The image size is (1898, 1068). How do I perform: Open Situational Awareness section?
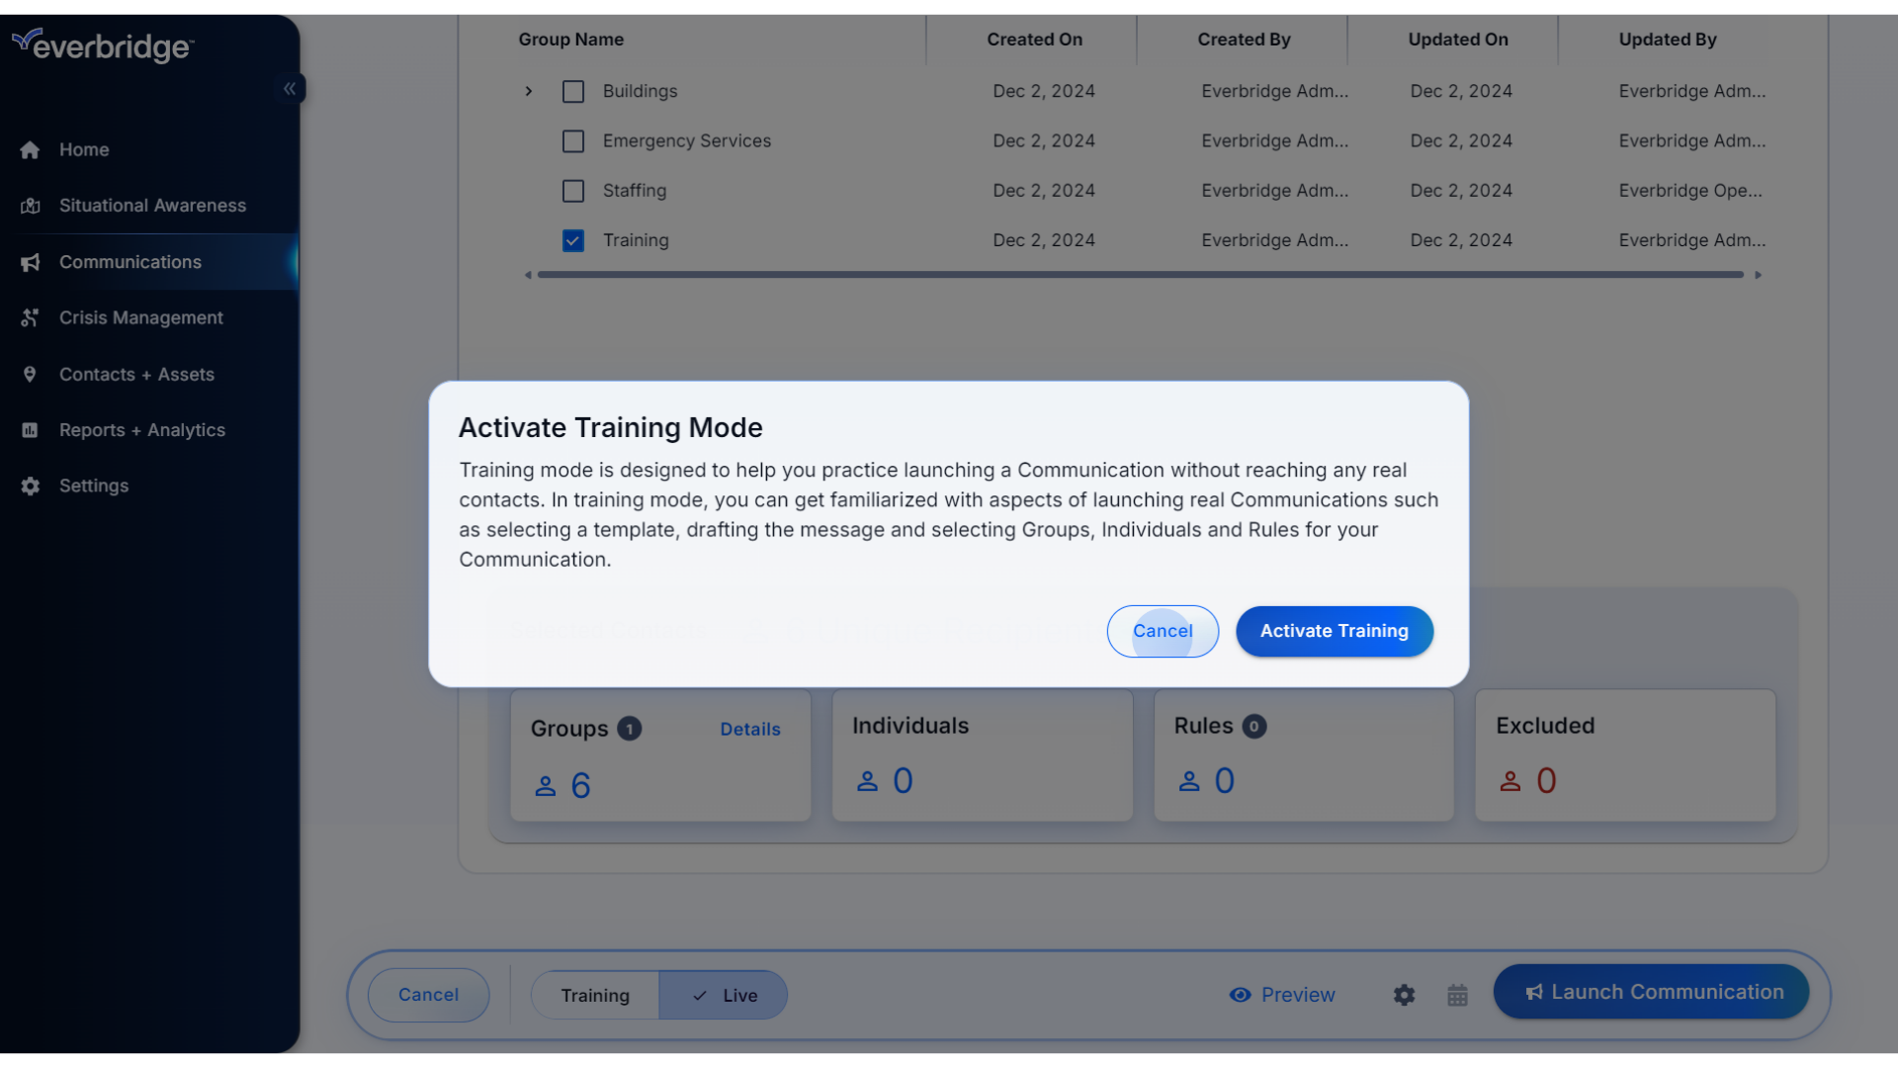tap(152, 206)
